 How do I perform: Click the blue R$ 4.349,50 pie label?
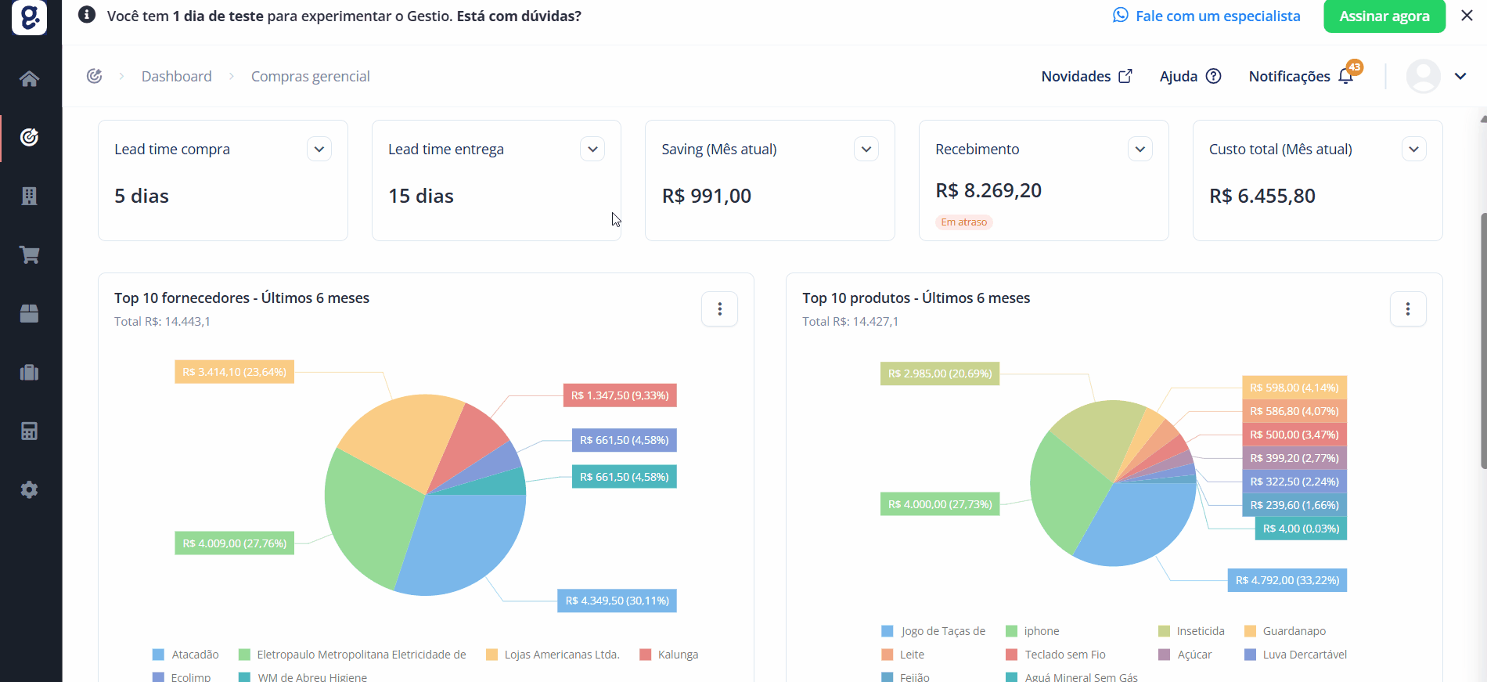coord(617,601)
